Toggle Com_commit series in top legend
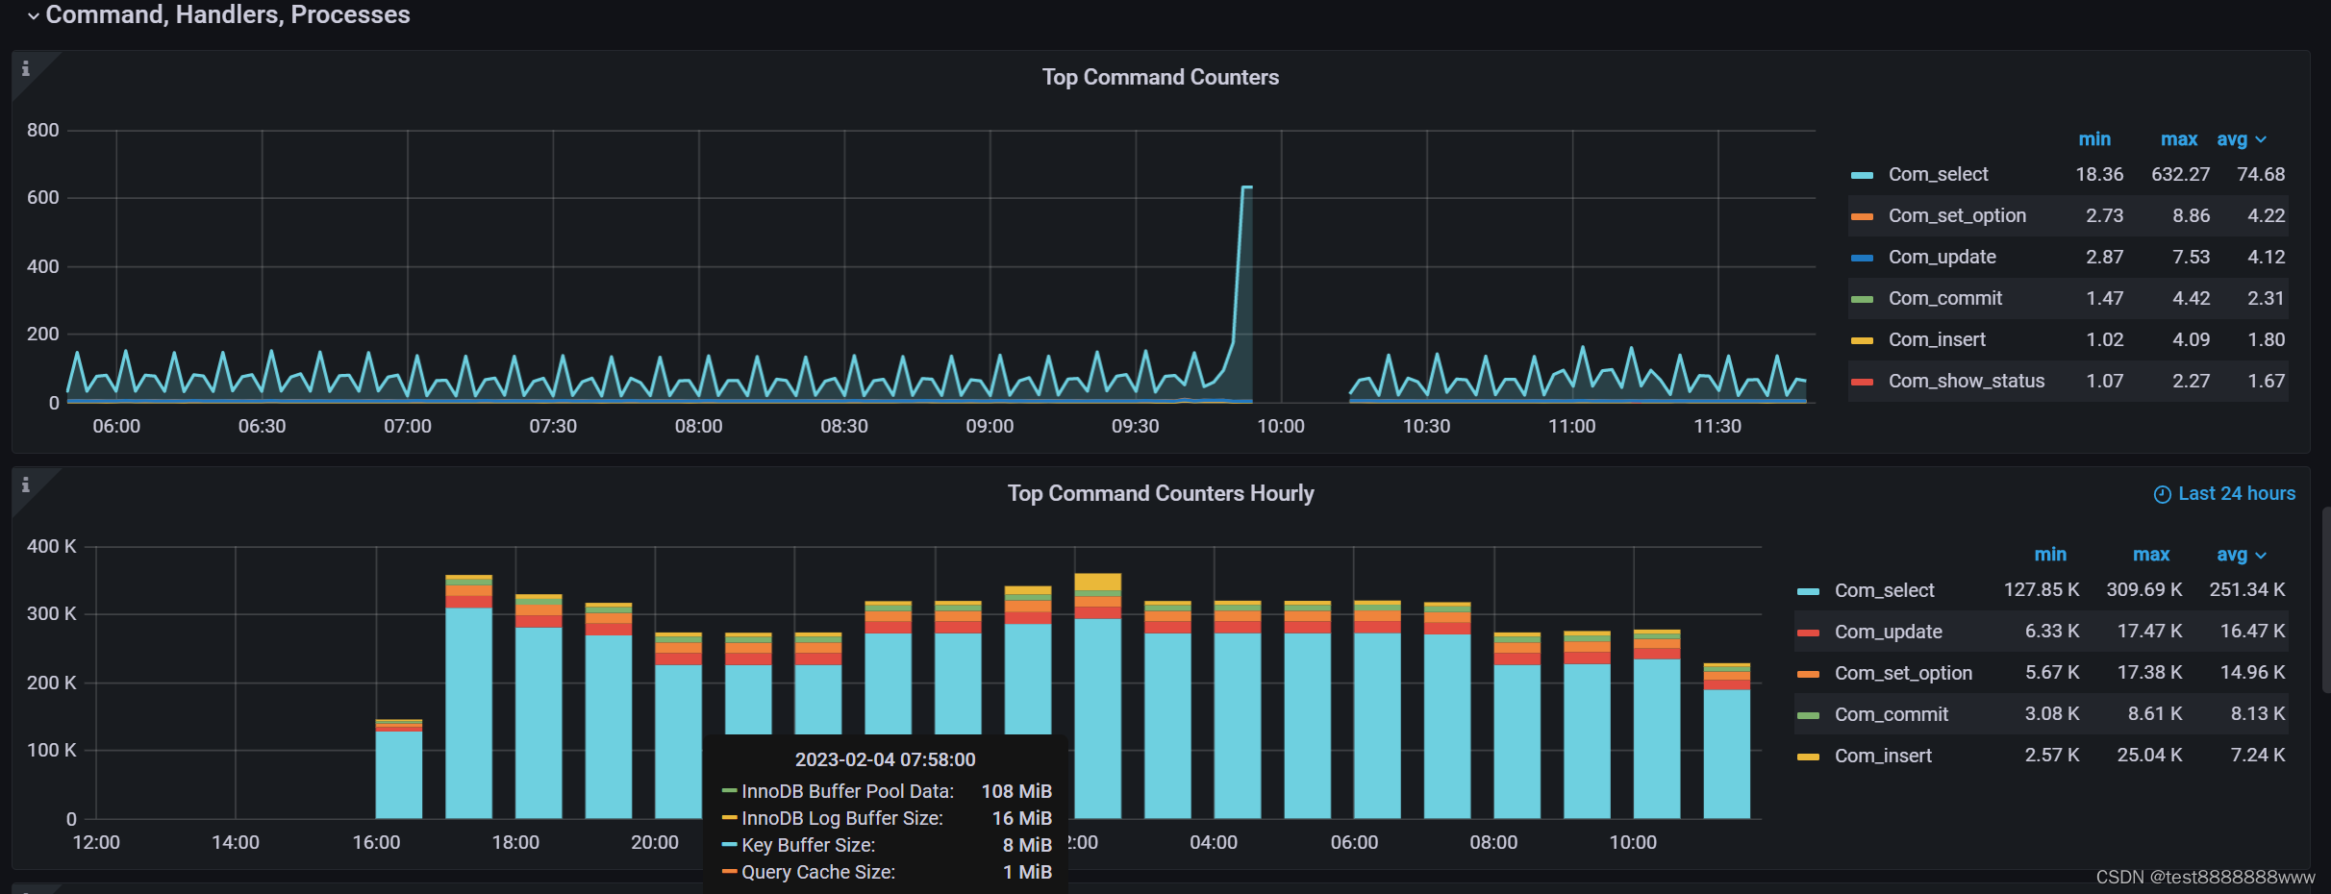This screenshot has height=894, width=2331. (1944, 298)
